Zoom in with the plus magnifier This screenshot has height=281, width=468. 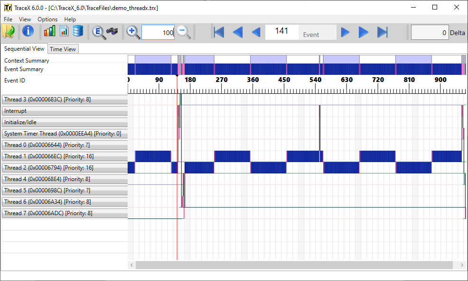(x=133, y=32)
